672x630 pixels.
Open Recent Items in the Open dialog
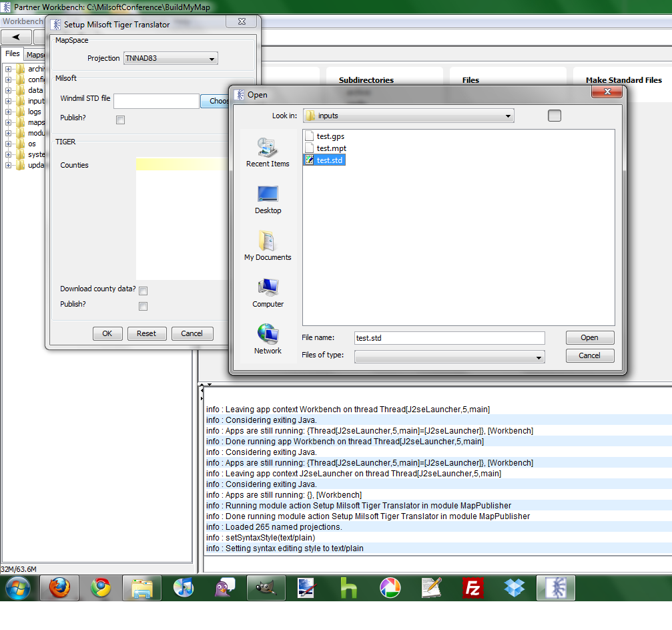pyautogui.click(x=268, y=152)
